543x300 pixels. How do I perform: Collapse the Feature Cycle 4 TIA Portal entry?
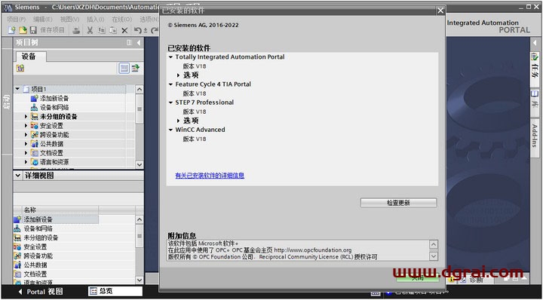[x=170, y=84]
